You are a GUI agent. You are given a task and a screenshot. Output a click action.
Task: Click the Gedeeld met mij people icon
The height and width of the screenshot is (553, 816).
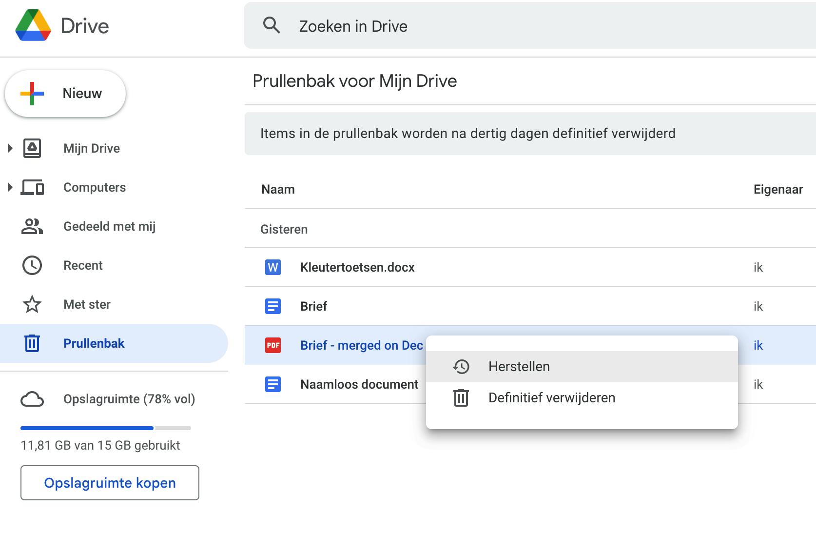[x=32, y=226]
